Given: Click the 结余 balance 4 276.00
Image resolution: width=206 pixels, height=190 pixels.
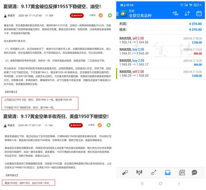Looking at the screenshot, I should (x=195, y=30).
